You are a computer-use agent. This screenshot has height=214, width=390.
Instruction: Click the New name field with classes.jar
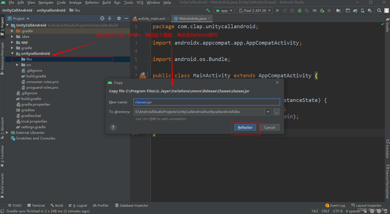[x=207, y=102]
